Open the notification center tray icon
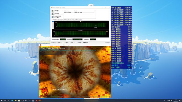 (x=180, y=101)
